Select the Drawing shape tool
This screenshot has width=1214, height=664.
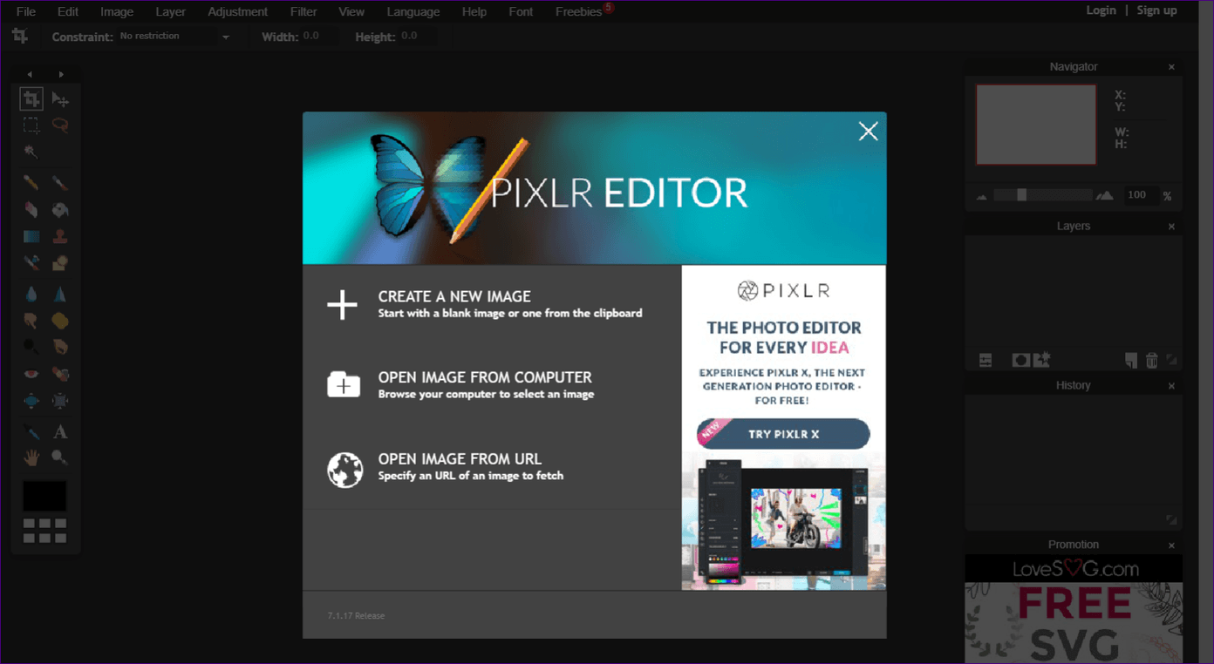pyautogui.click(x=60, y=262)
